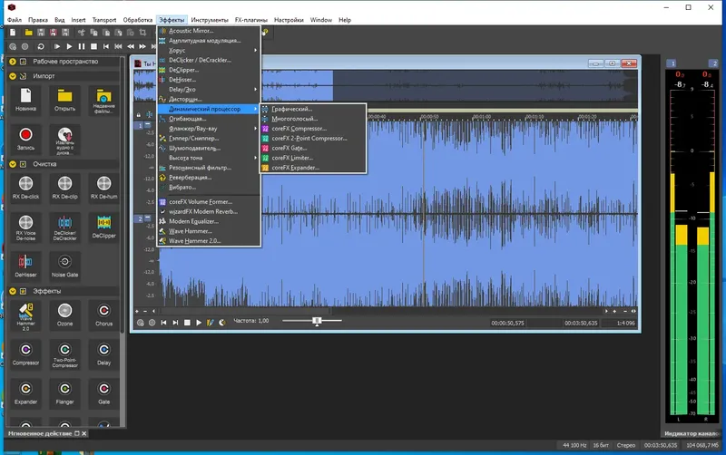Select Реверберация from the Effects menu
This screenshot has height=455, width=726.
(x=195, y=178)
